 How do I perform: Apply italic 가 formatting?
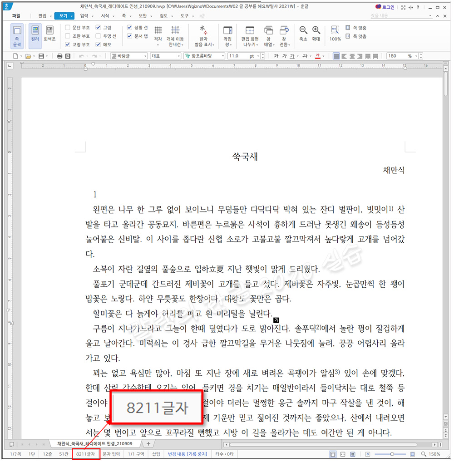(x=284, y=56)
